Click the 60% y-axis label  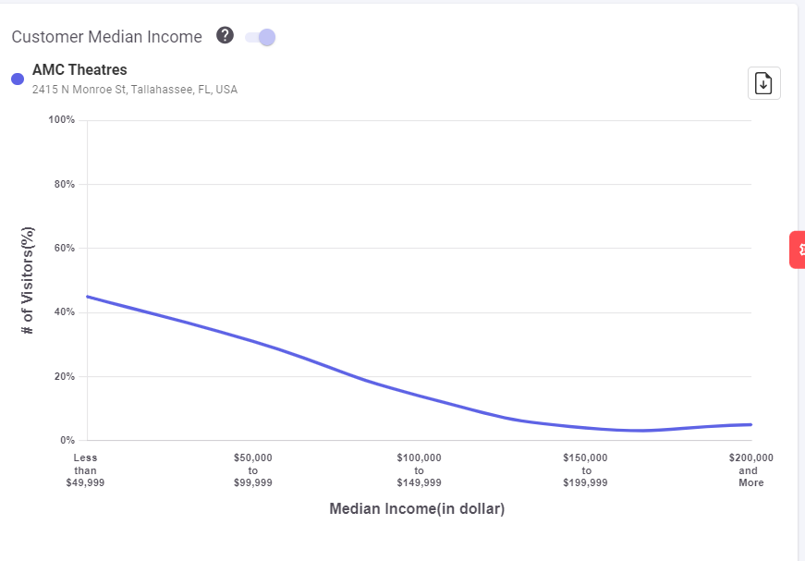[64, 248]
